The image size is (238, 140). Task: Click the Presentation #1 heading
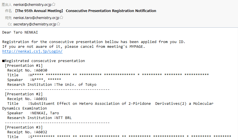coord(24,66)
